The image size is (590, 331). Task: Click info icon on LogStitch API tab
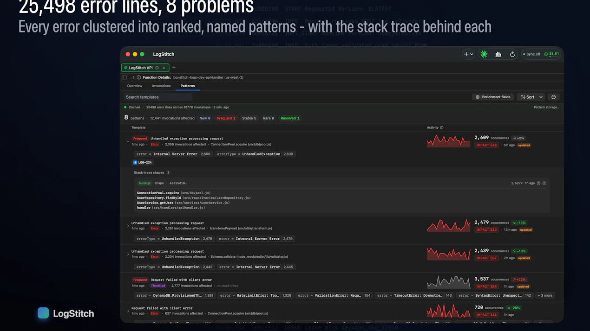click(x=157, y=68)
